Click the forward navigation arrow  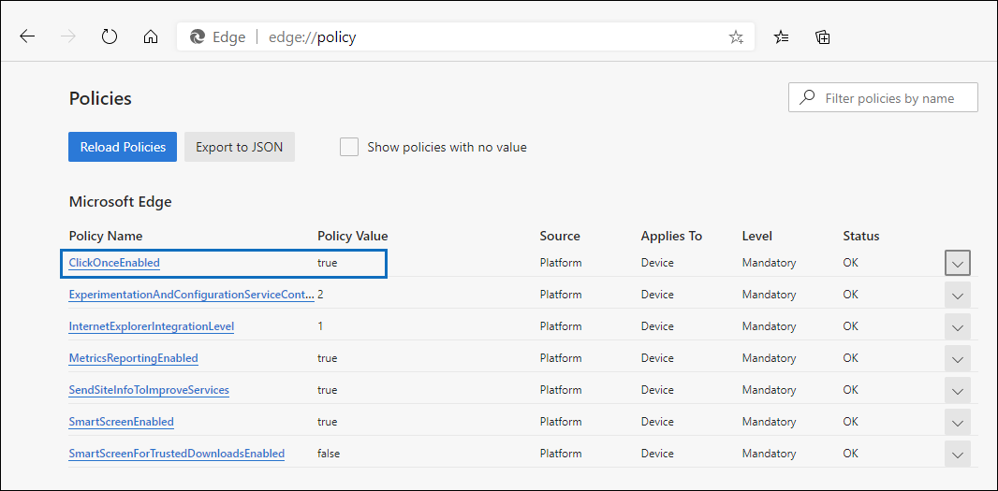pos(68,36)
